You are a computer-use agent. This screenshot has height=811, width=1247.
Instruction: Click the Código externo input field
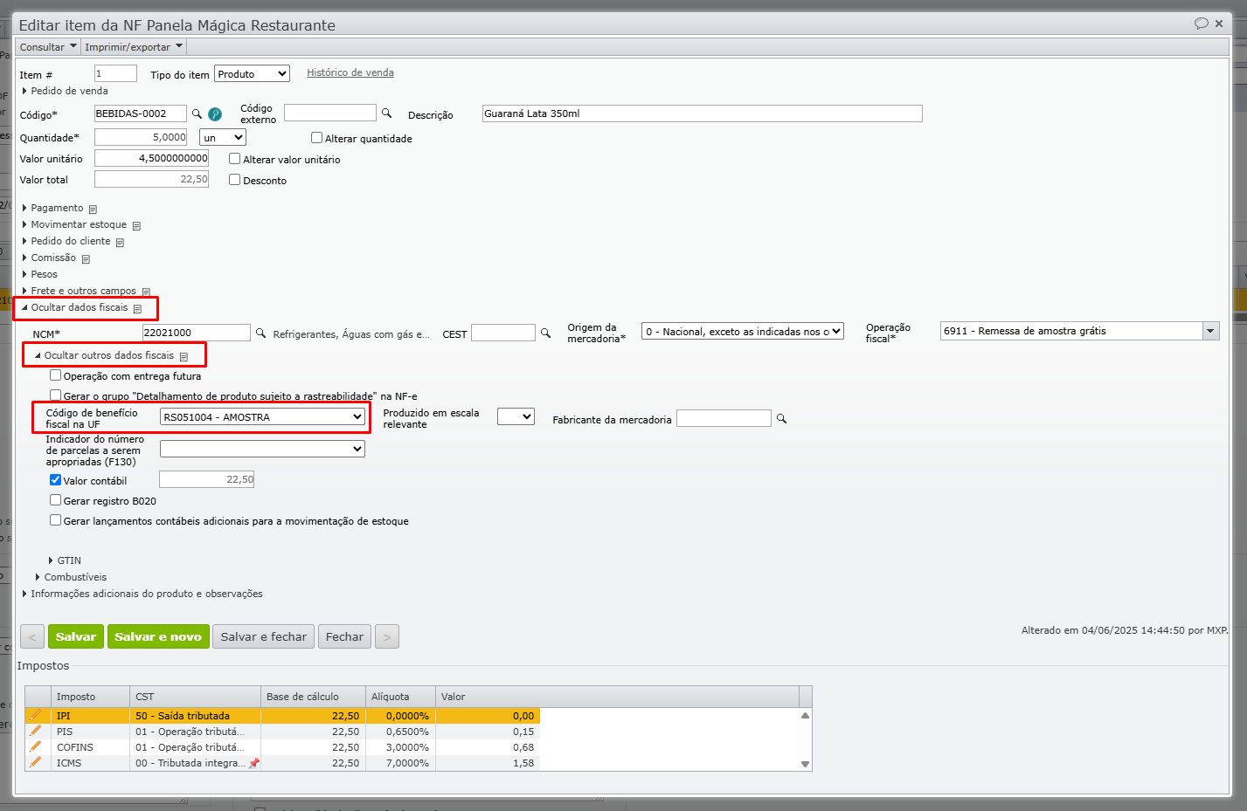[x=330, y=113]
